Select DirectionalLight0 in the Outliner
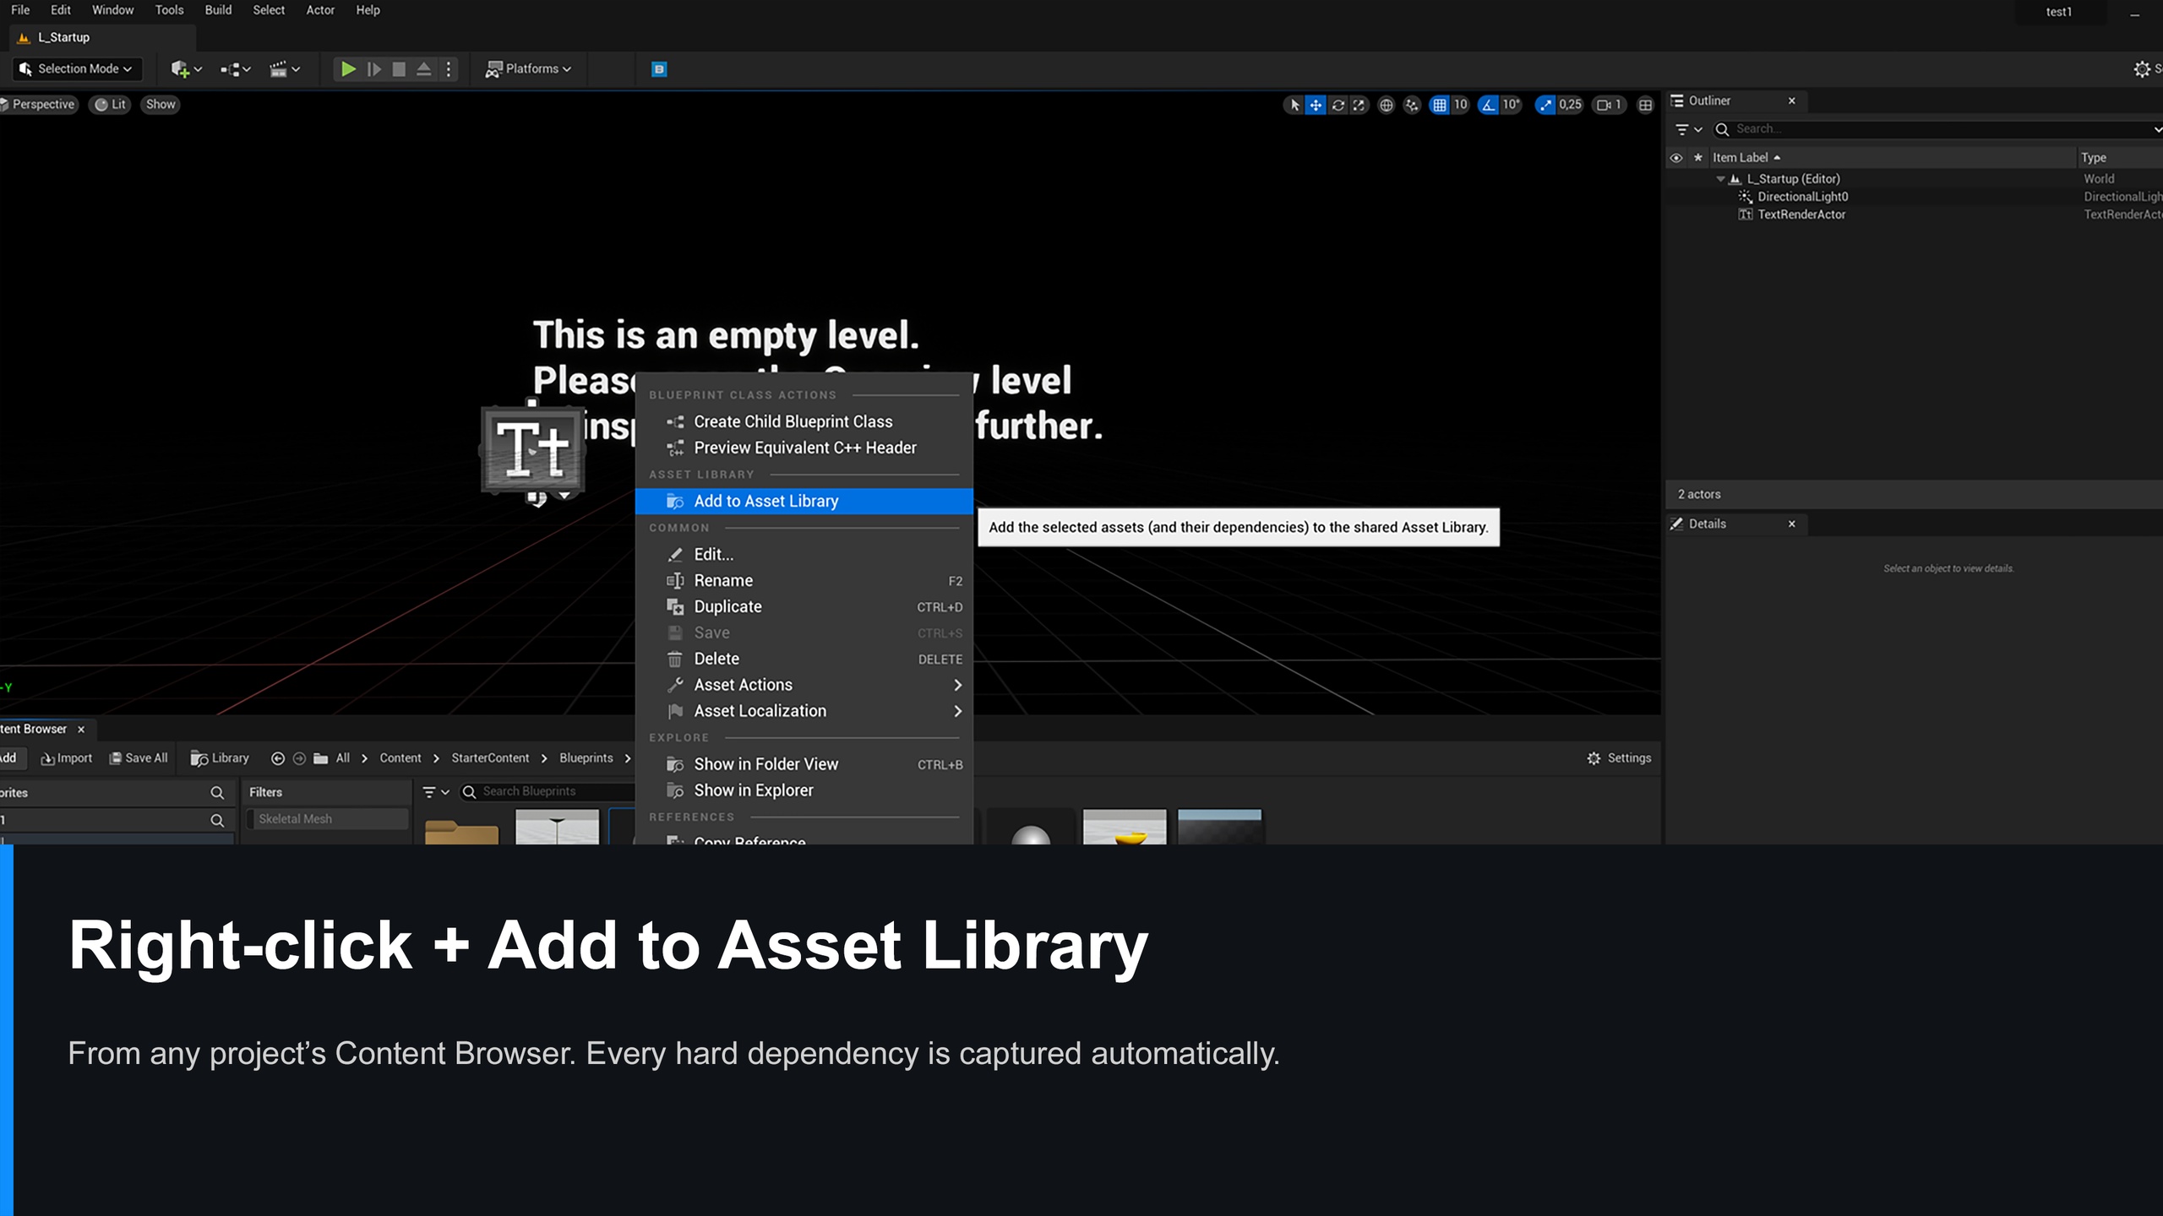This screenshot has width=2163, height=1216. (x=1802, y=197)
